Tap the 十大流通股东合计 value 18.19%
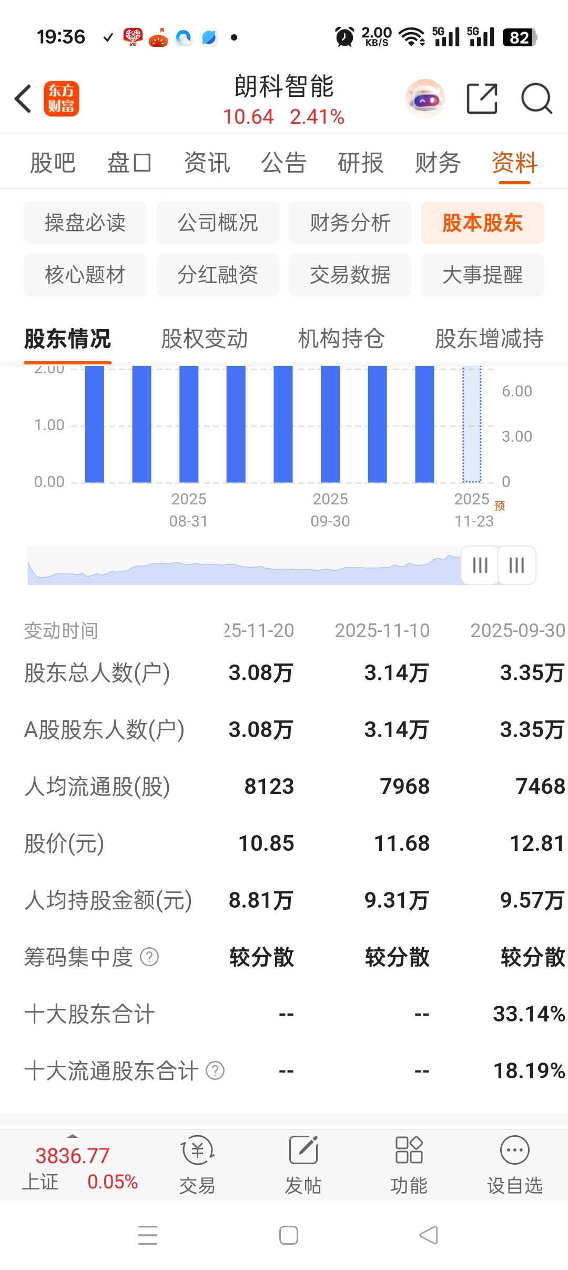Viewport: 568px width, 1270px height. (529, 1070)
